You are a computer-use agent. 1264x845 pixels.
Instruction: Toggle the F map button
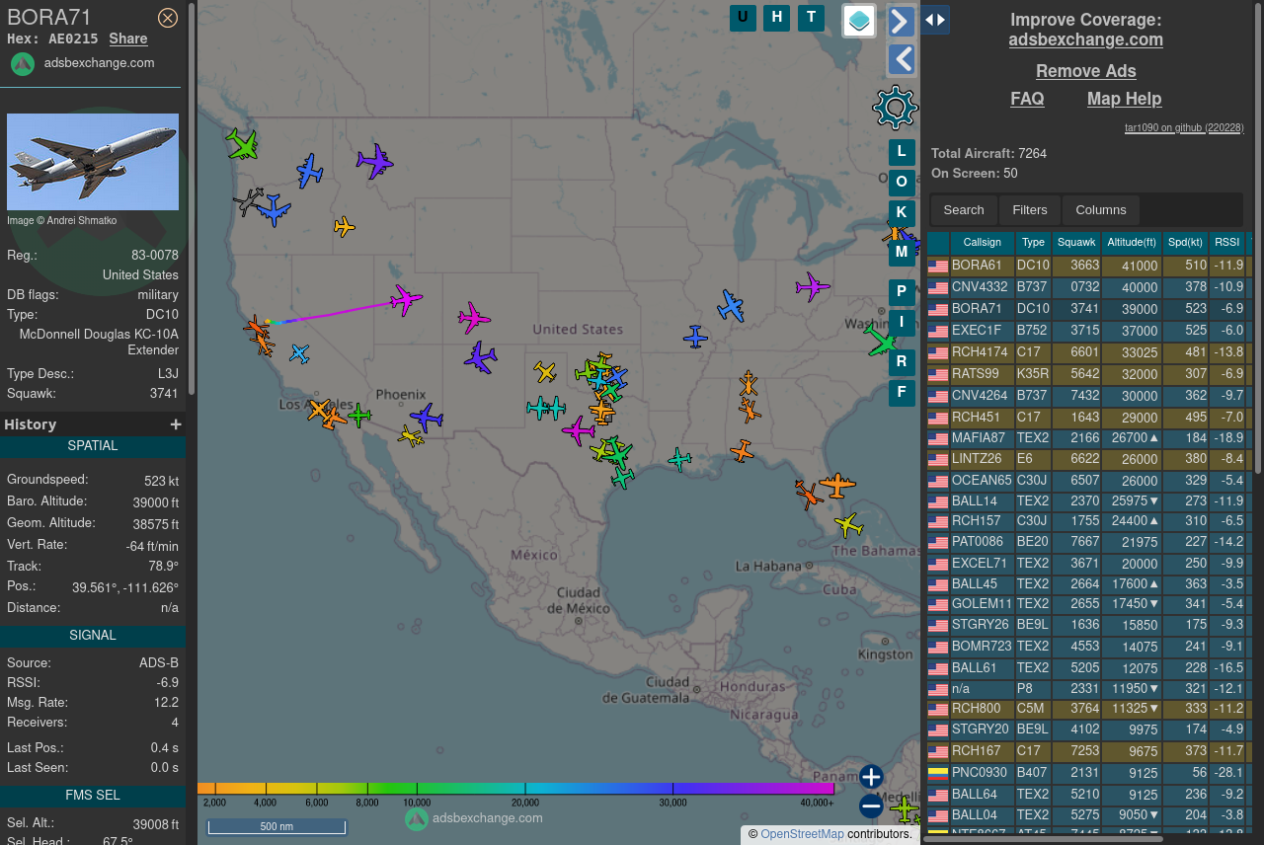pyautogui.click(x=902, y=393)
